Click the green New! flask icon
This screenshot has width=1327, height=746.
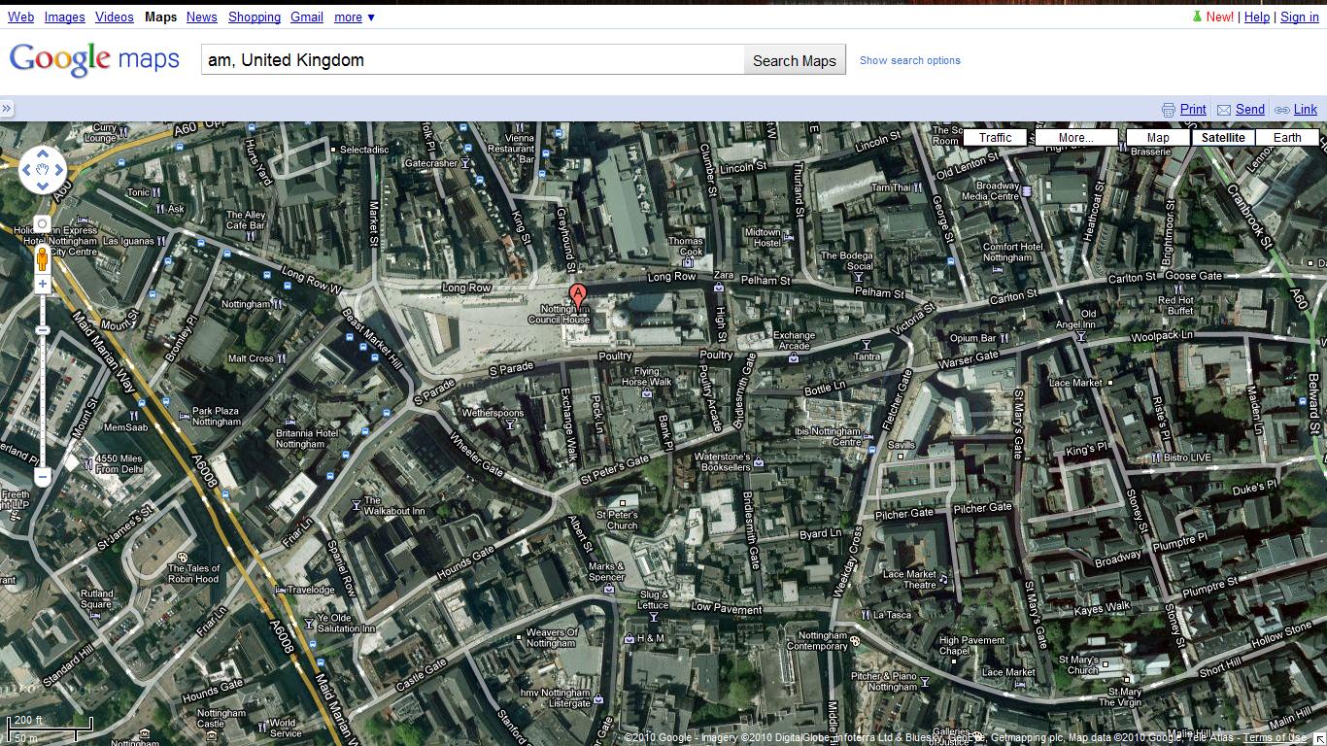point(1197,17)
